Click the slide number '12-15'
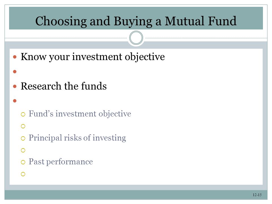 tap(257, 195)
